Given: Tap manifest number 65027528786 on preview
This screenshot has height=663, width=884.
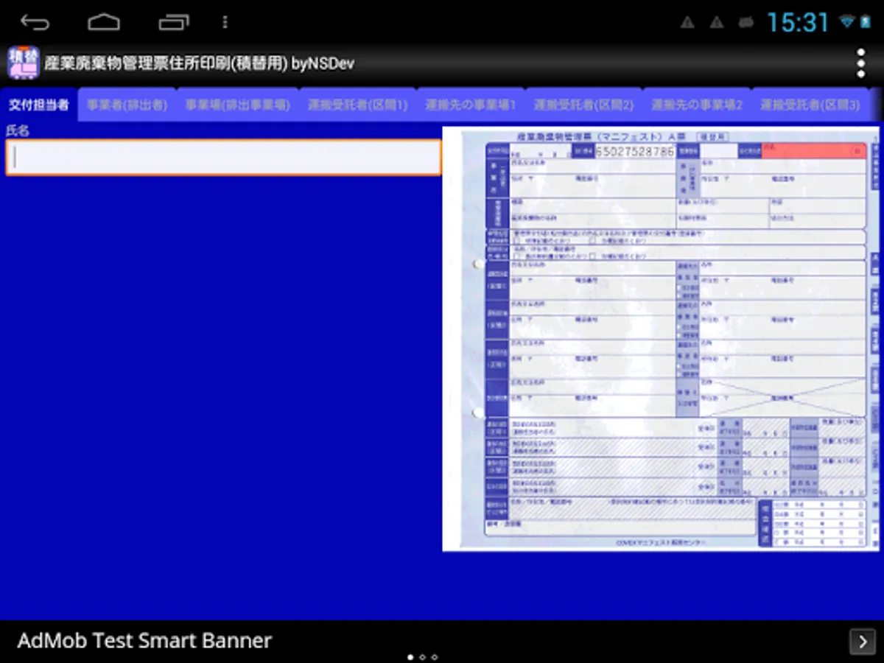Looking at the screenshot, I should pos(634,151).
